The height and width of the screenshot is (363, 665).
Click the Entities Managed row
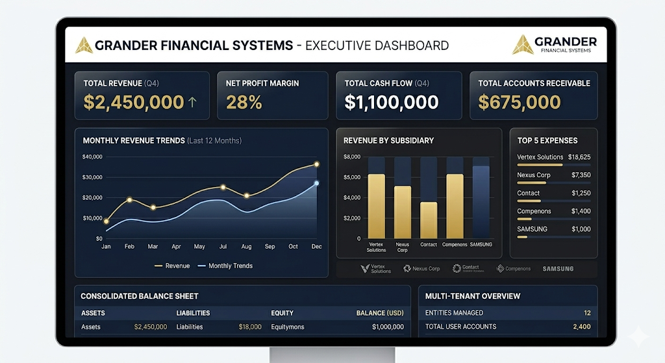pyautogui.click(x=507, y=313)
